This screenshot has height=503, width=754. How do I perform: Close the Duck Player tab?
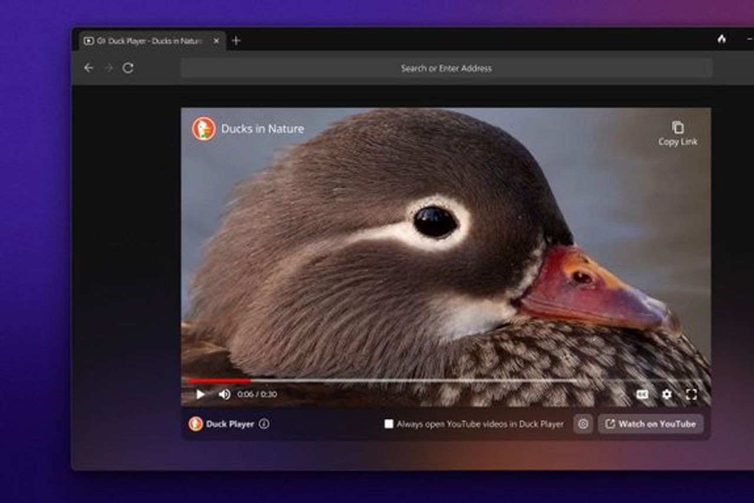click(216, 41)
